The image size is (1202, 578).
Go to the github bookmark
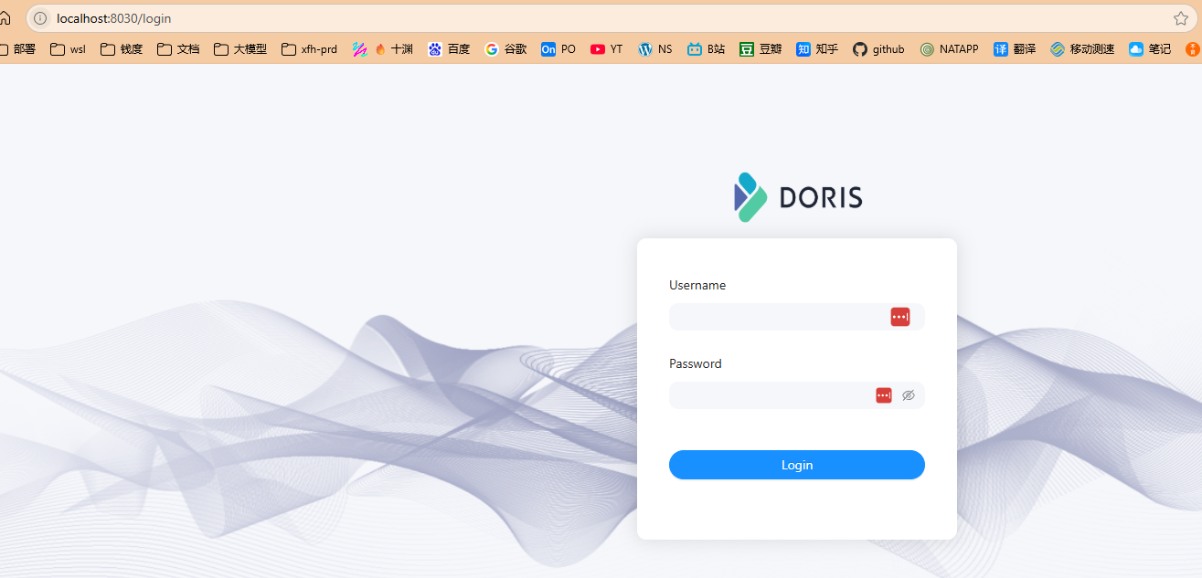(x=878, y=49)
